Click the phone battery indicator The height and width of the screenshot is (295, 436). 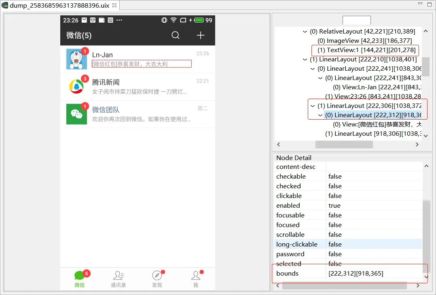[199, 20]
